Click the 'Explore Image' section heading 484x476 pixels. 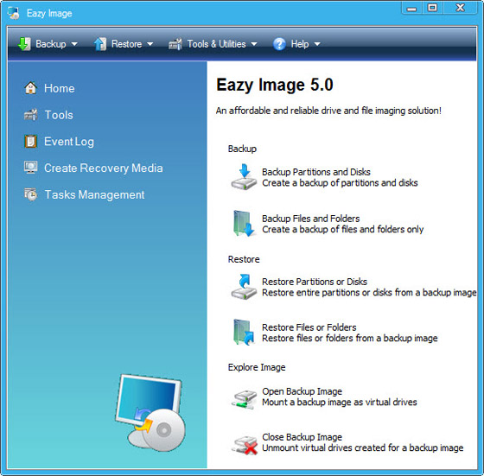pos(257,367)
